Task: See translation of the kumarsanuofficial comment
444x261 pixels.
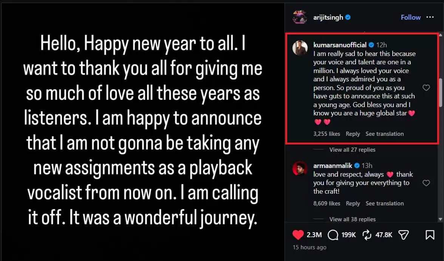Action: pyautogui.click(x=385, y=134)
